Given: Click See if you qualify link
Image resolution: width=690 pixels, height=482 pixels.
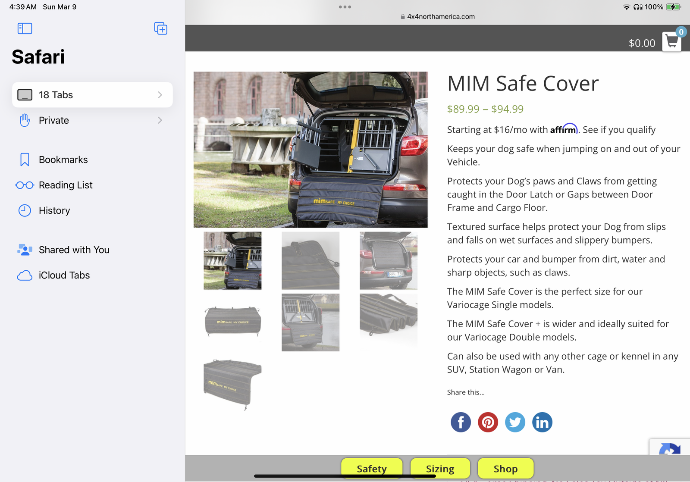Looking at the screenshot, I should point(619,130).
